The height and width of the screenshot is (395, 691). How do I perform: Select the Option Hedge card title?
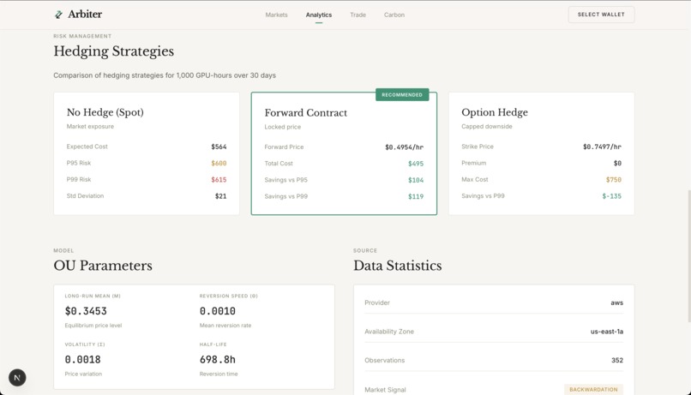pos(495,112)
